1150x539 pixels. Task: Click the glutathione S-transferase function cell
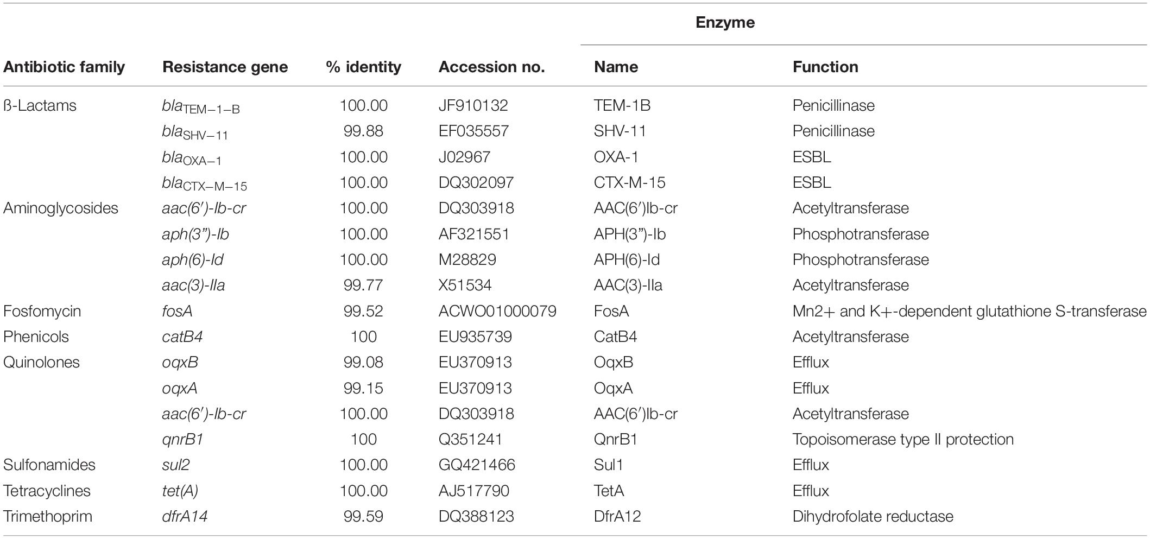[969, 311]
